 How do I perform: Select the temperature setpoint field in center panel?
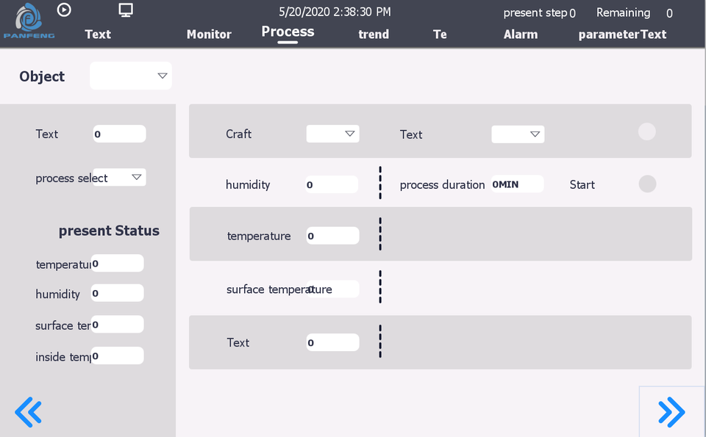tap(333, 236)
